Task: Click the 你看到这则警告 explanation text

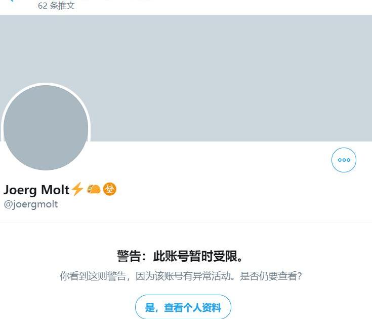Action: [93, 276]
